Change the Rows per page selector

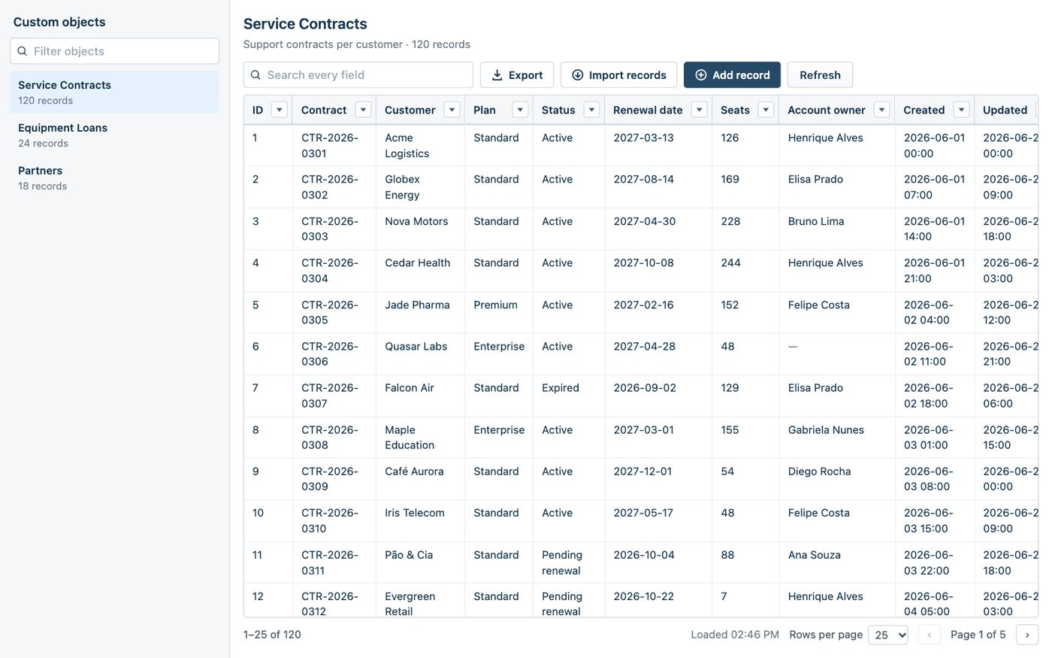pos(887,635)
